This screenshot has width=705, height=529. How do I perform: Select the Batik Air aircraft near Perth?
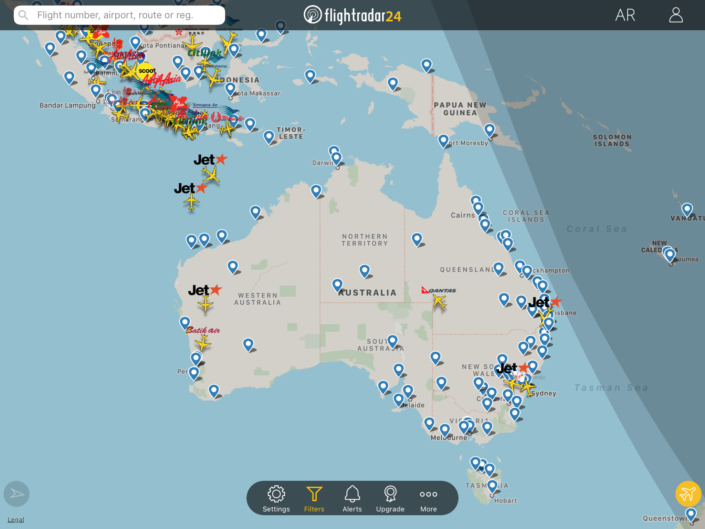203,343
